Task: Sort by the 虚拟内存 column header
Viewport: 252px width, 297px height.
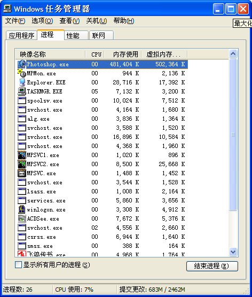Action: pyautogui.click(x=164, y=54)
